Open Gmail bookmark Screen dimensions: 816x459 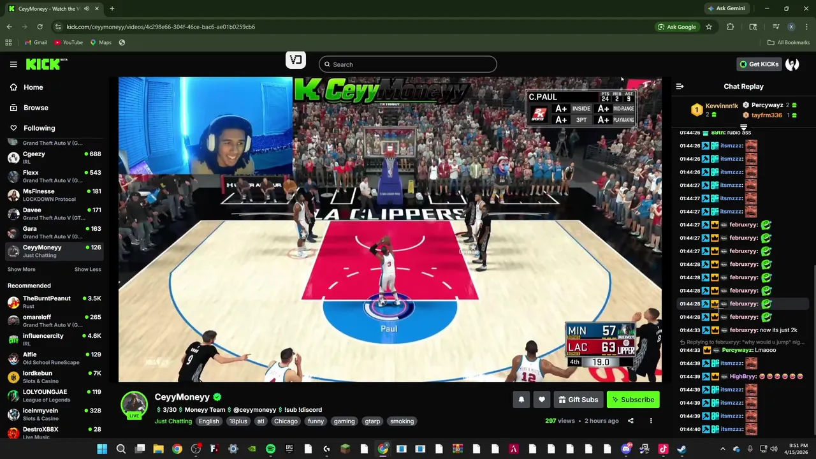tap(36, 43)
